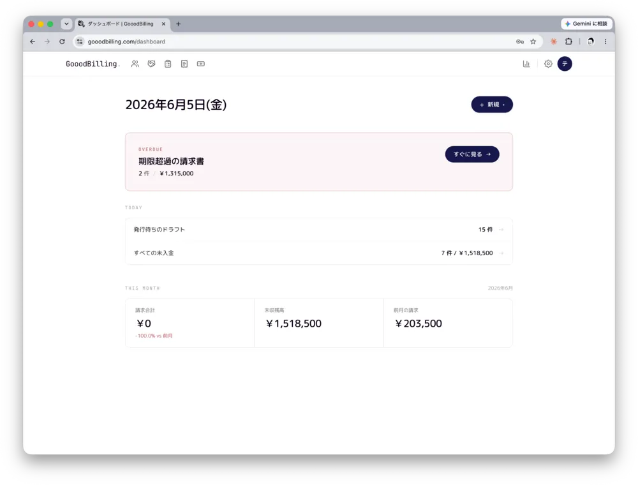
Task: Click the GooodBilling logo
Action: point(93,64)
